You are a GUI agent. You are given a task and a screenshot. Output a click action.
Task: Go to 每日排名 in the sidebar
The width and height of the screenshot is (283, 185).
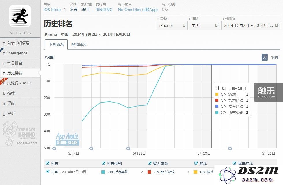coord(20,63)
